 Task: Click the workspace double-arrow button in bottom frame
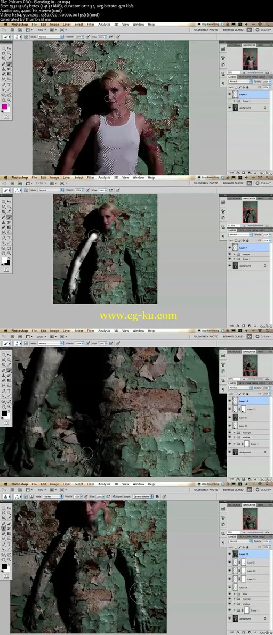tap(249, 490)
